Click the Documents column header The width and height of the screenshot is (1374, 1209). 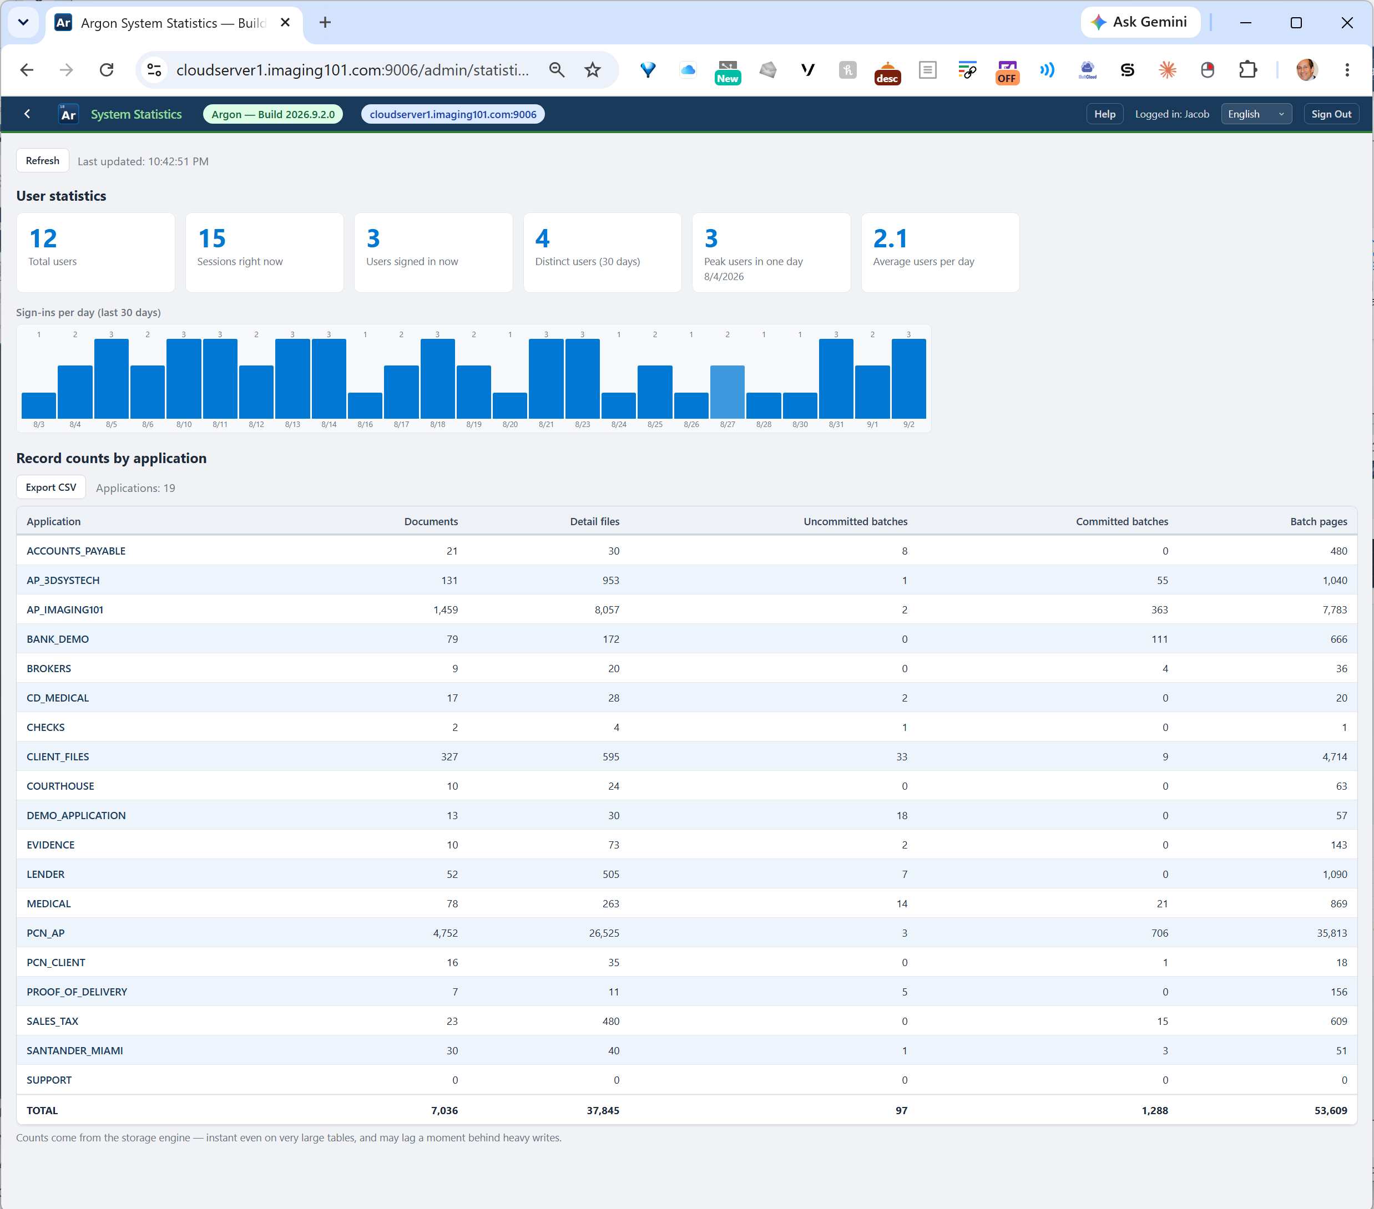(431, 521)
